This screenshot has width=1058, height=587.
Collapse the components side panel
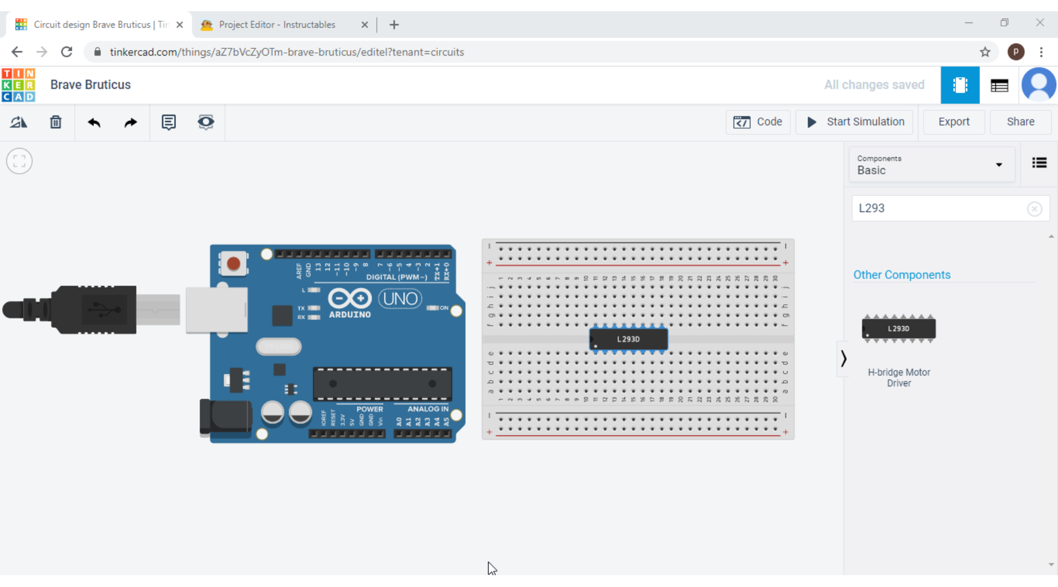point(843,359)
